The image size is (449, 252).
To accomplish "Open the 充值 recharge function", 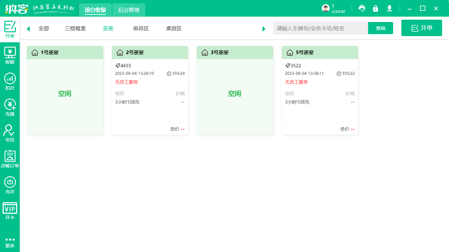I will (10, 106).
